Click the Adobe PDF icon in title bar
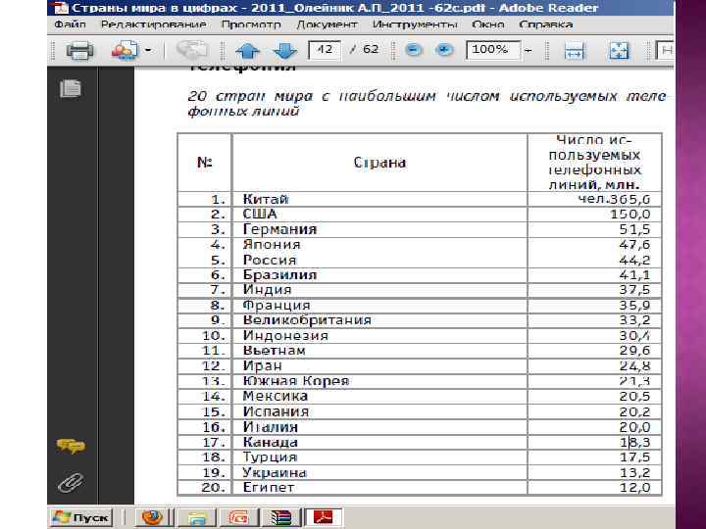The width and height of the screenshot is (706, 529). point(59,8)
